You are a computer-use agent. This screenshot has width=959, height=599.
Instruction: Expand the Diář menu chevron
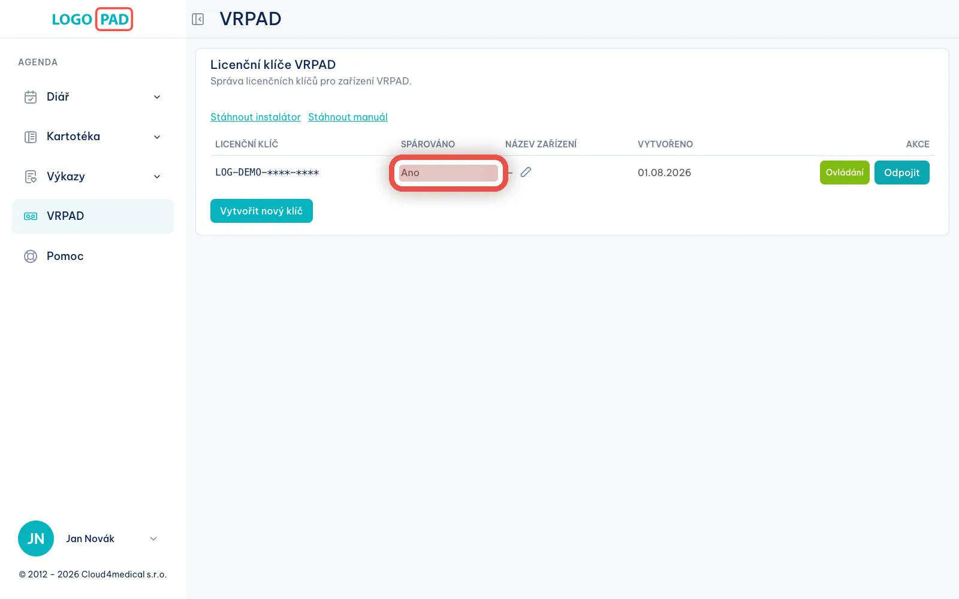(157, 97)
